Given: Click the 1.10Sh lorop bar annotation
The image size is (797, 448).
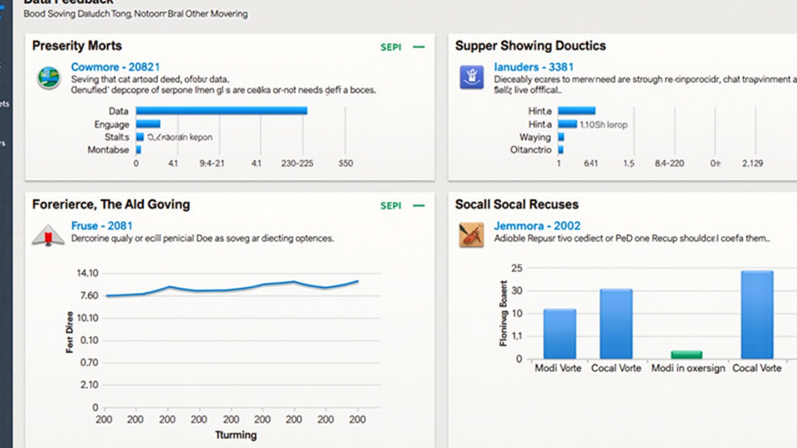Looking at the screenshot, I should tap(603, 124).
